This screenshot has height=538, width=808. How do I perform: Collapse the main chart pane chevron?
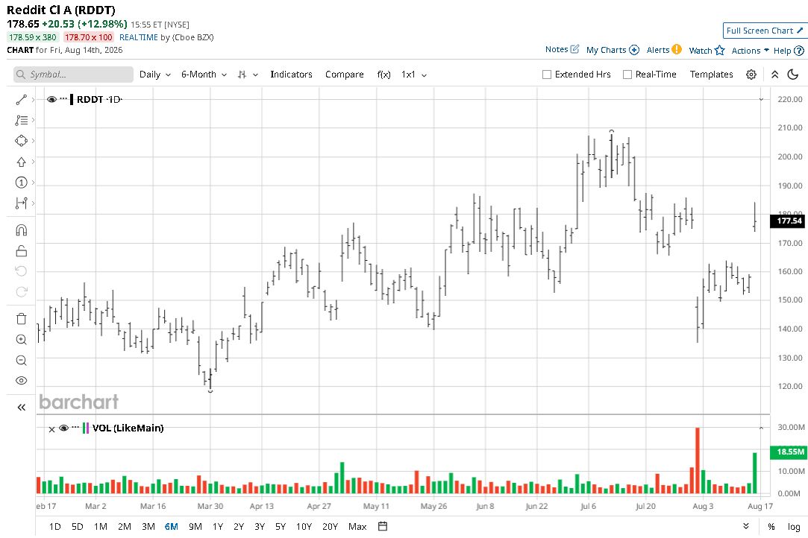[x=761, y=99]
